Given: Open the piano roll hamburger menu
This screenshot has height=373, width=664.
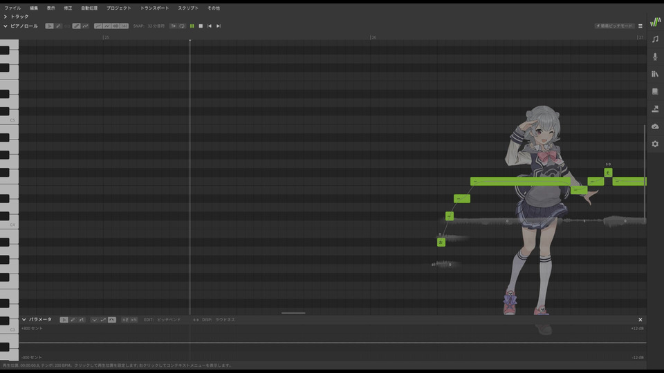Looking at the screenshot, I should (x=640, y=26).
